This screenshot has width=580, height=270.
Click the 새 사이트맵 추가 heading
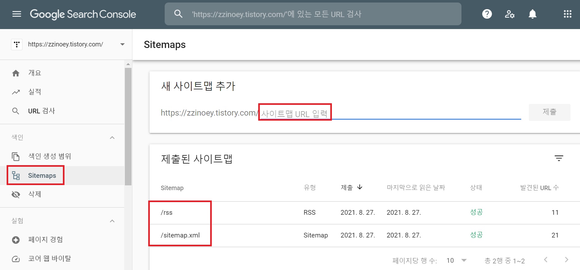(x=198, y=86)
